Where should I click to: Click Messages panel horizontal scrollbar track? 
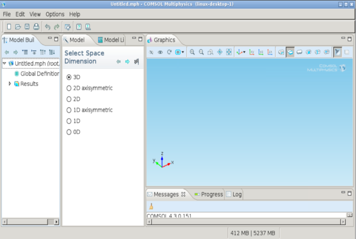[x=246, y=222]
